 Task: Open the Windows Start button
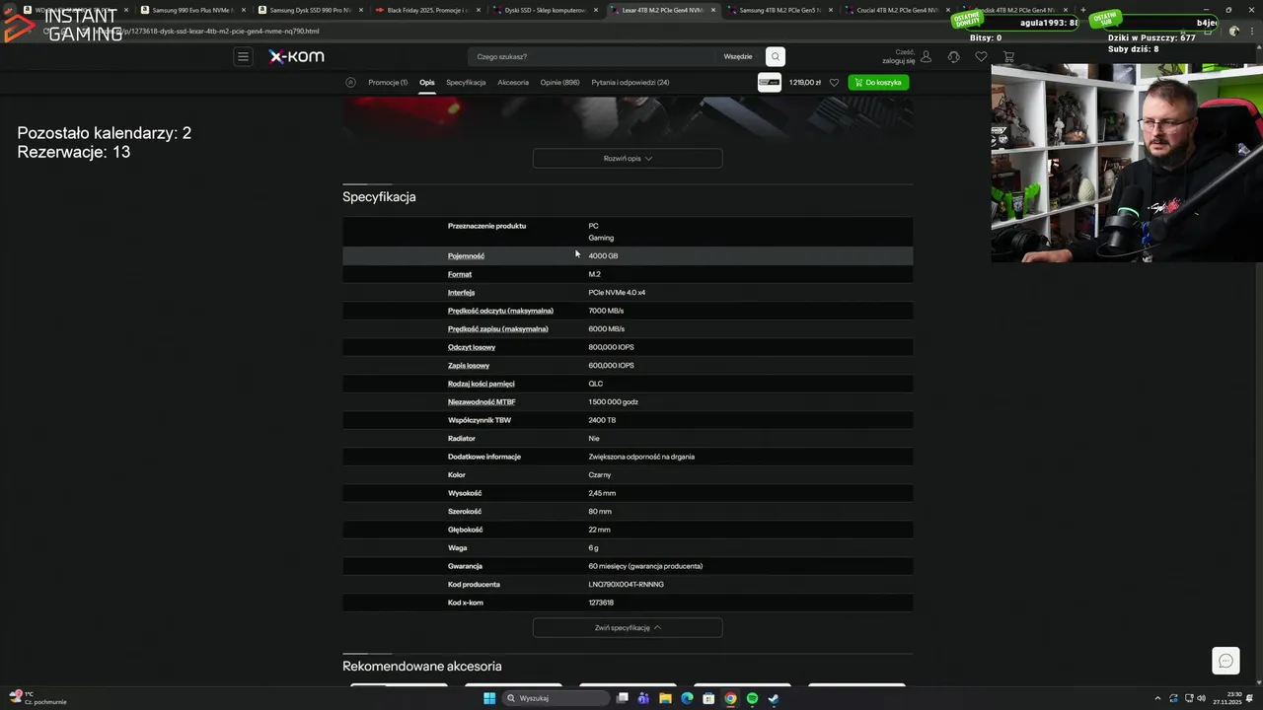point(489,698)
